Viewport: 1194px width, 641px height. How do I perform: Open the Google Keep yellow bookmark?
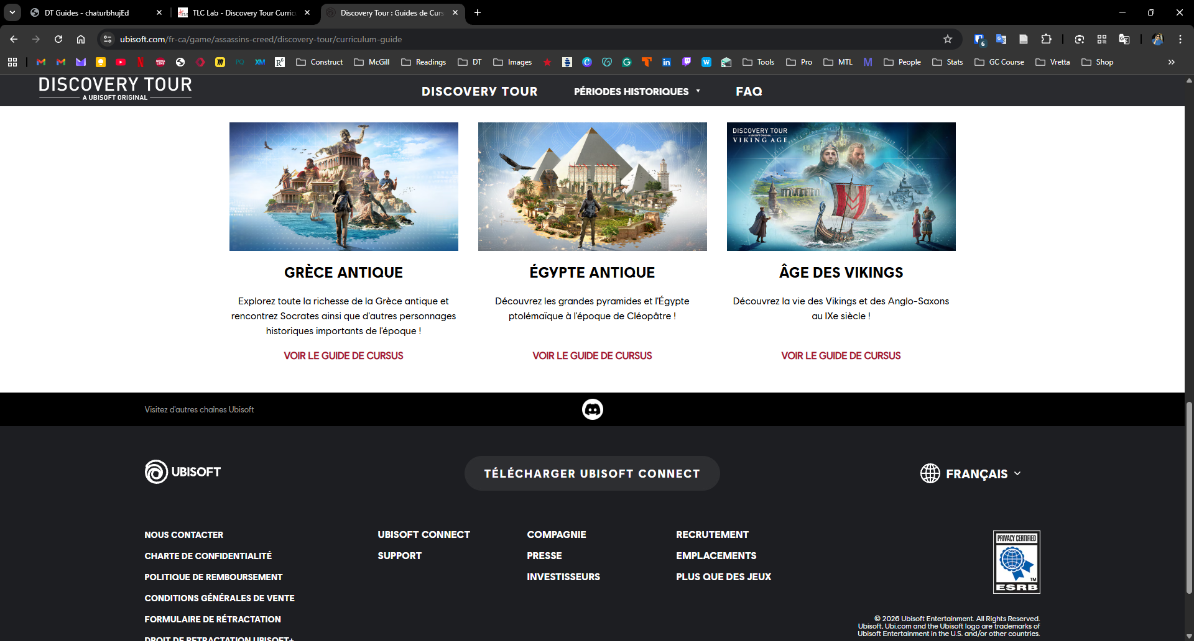pyautogui.click(x=101, y=62)
